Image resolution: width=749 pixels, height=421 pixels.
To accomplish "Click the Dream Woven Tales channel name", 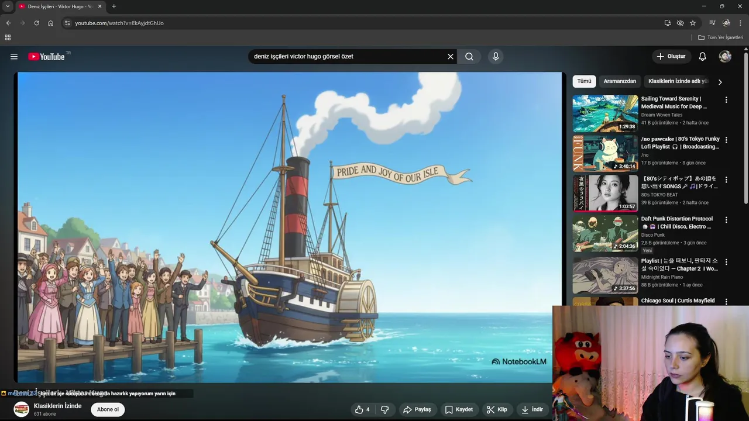I will 661,115.
